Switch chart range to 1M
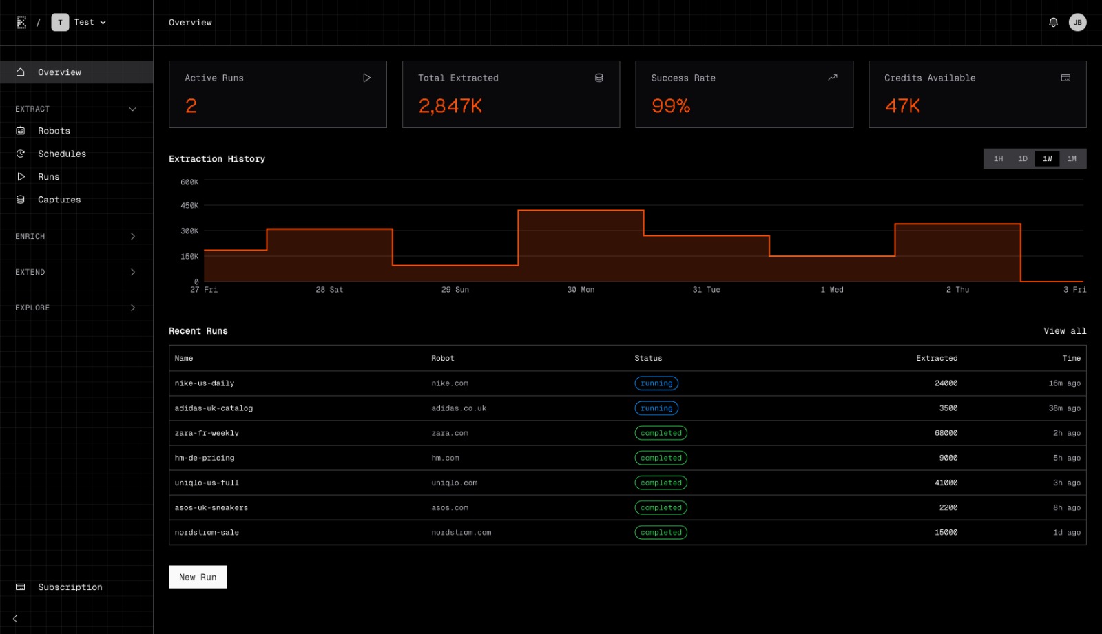Image resolution: width=1102 pixels, height=634 pixels. (1072, 159)
